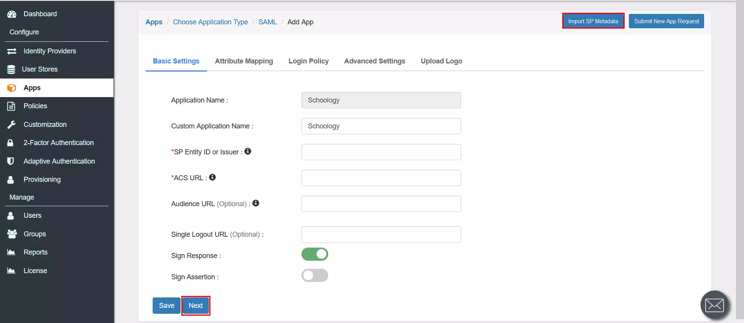The width and height of the screenshot is (744, 323).
Task: Follow Choose Application Type breadcrumb link
Action: [x=210, y=22]
